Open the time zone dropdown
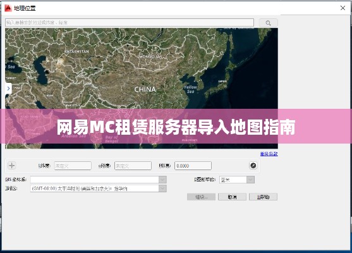Viewport: 352px width, 253px height. point(162,188)
